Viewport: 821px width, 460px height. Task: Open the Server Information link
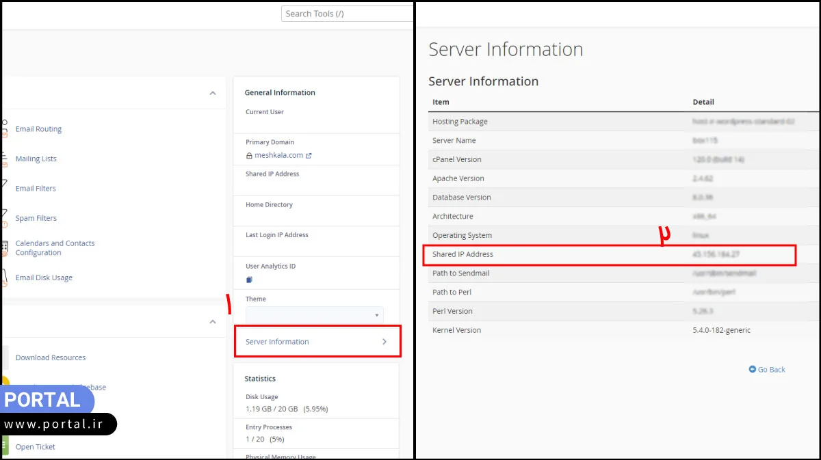(x=277, y=342)
